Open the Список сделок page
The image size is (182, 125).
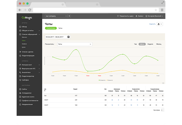[27, 52]
